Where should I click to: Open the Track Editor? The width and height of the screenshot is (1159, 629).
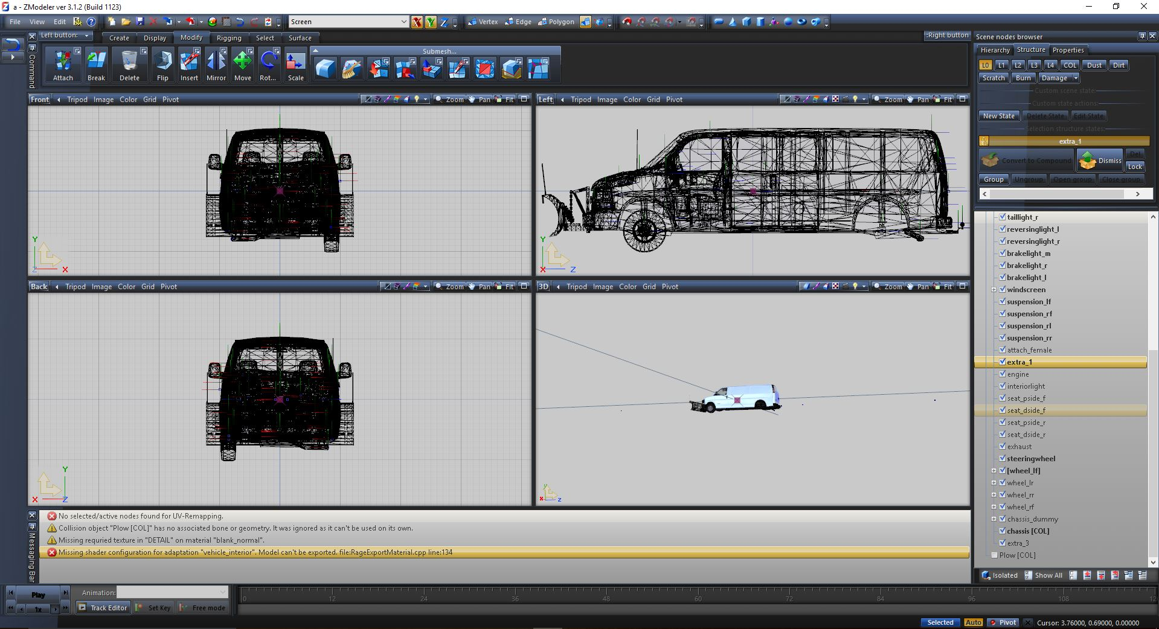[x=103, y=608]
